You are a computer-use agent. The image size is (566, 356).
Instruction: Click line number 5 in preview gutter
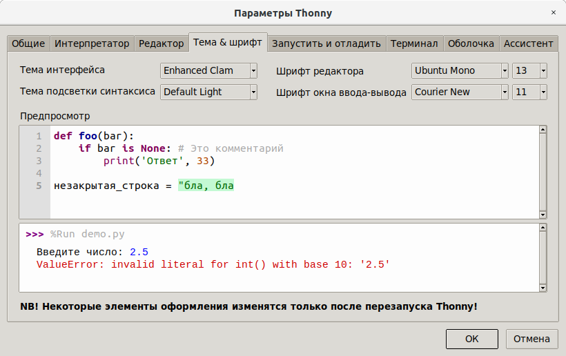39,186
